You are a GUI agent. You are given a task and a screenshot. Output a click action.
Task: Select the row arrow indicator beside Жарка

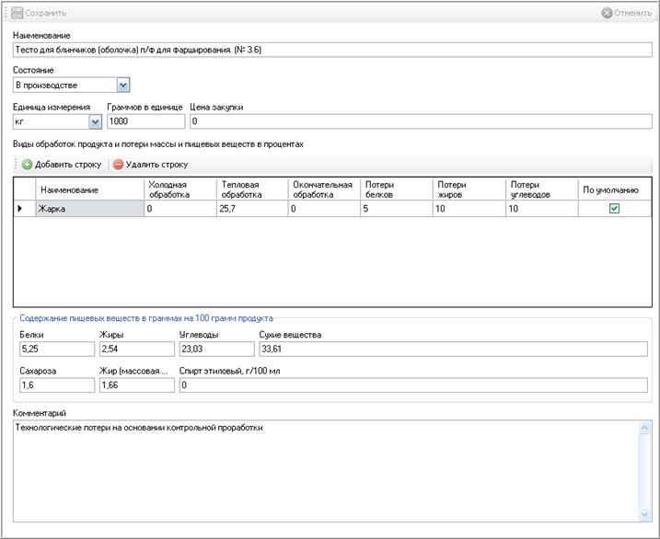[19, 209]
